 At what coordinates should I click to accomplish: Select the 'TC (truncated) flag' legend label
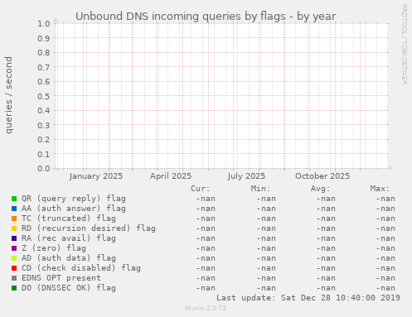(x=69, y=219)
